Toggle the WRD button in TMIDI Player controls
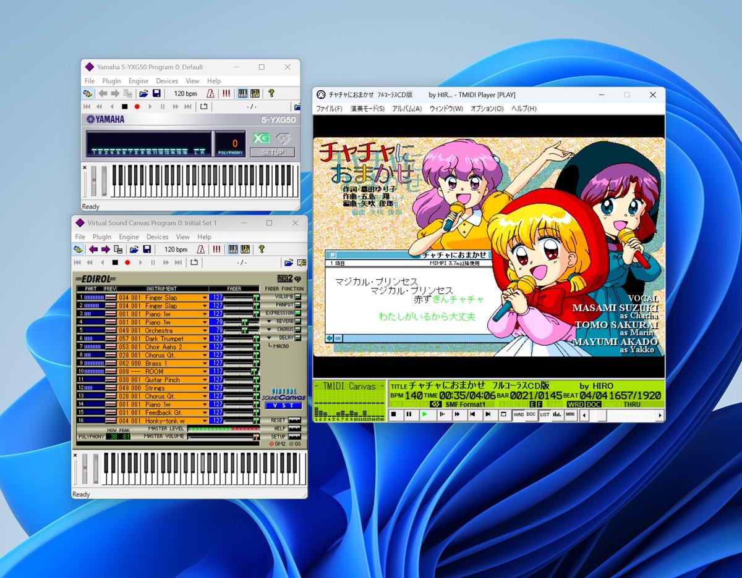This screenshot has height=578, width=742. coord(518,414)
